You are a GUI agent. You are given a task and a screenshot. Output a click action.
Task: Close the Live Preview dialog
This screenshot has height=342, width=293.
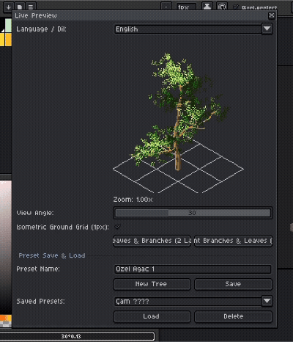pyautogui.click(x=272, y=15)
